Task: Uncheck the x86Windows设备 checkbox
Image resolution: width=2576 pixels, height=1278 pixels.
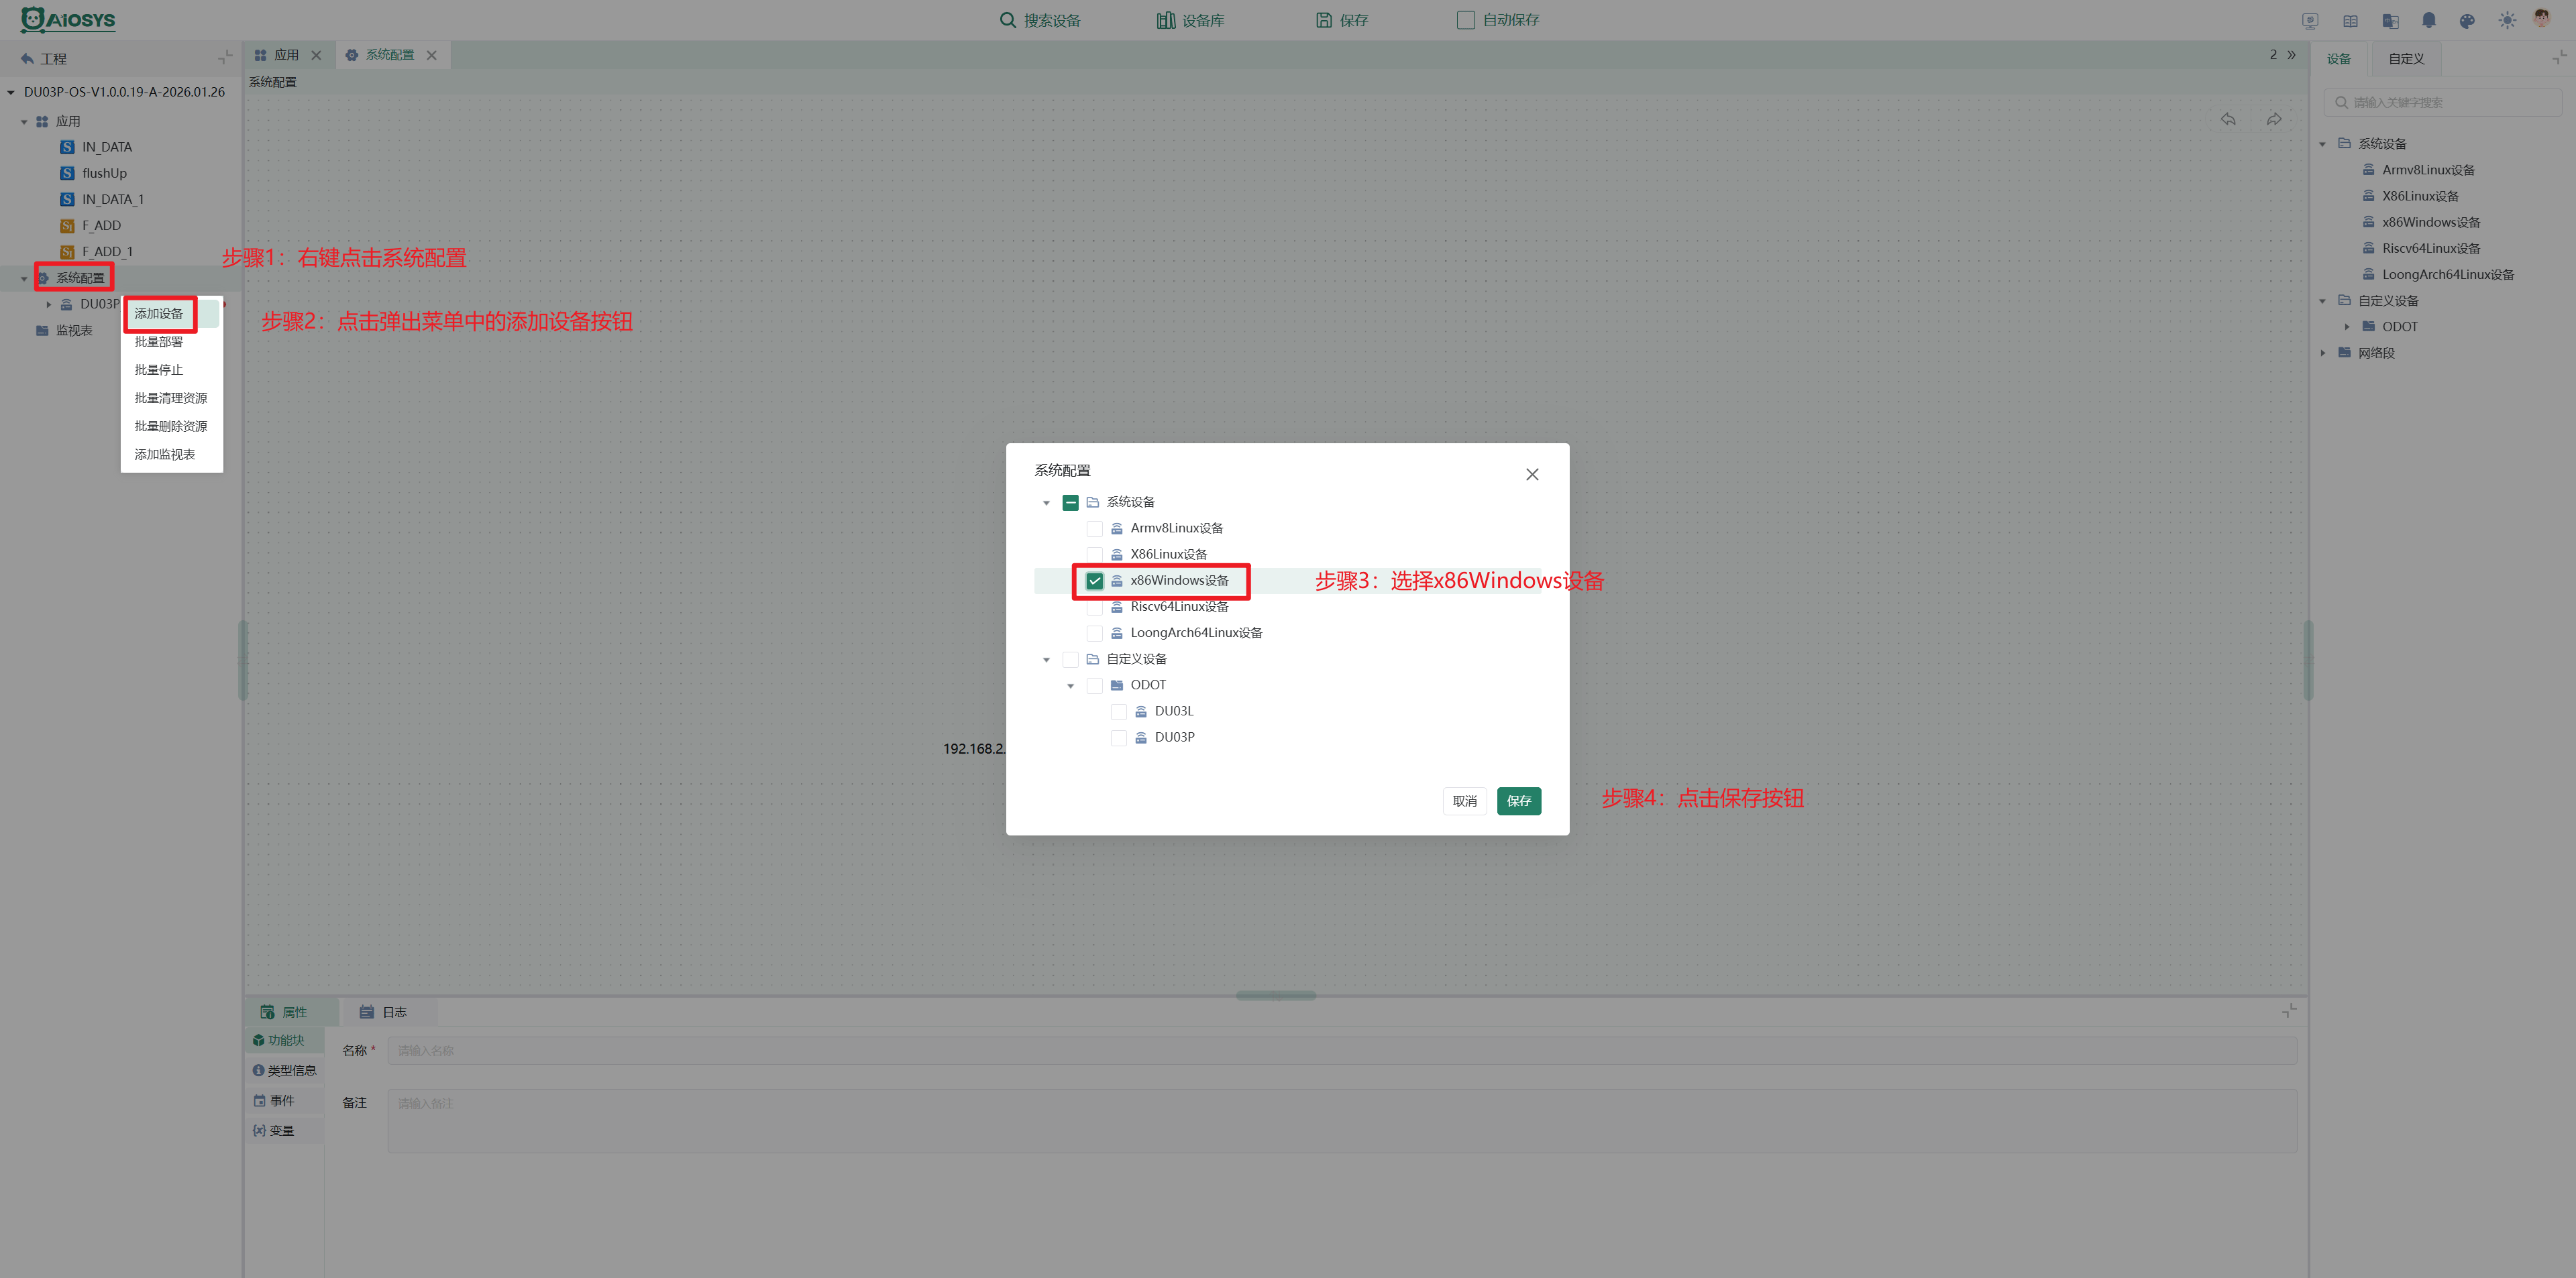Action: tap(1094, 581)
